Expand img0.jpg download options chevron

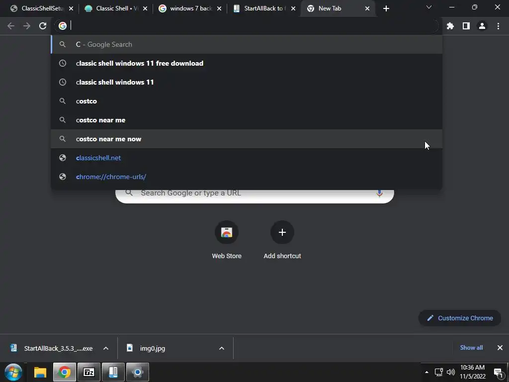[222, 348]
